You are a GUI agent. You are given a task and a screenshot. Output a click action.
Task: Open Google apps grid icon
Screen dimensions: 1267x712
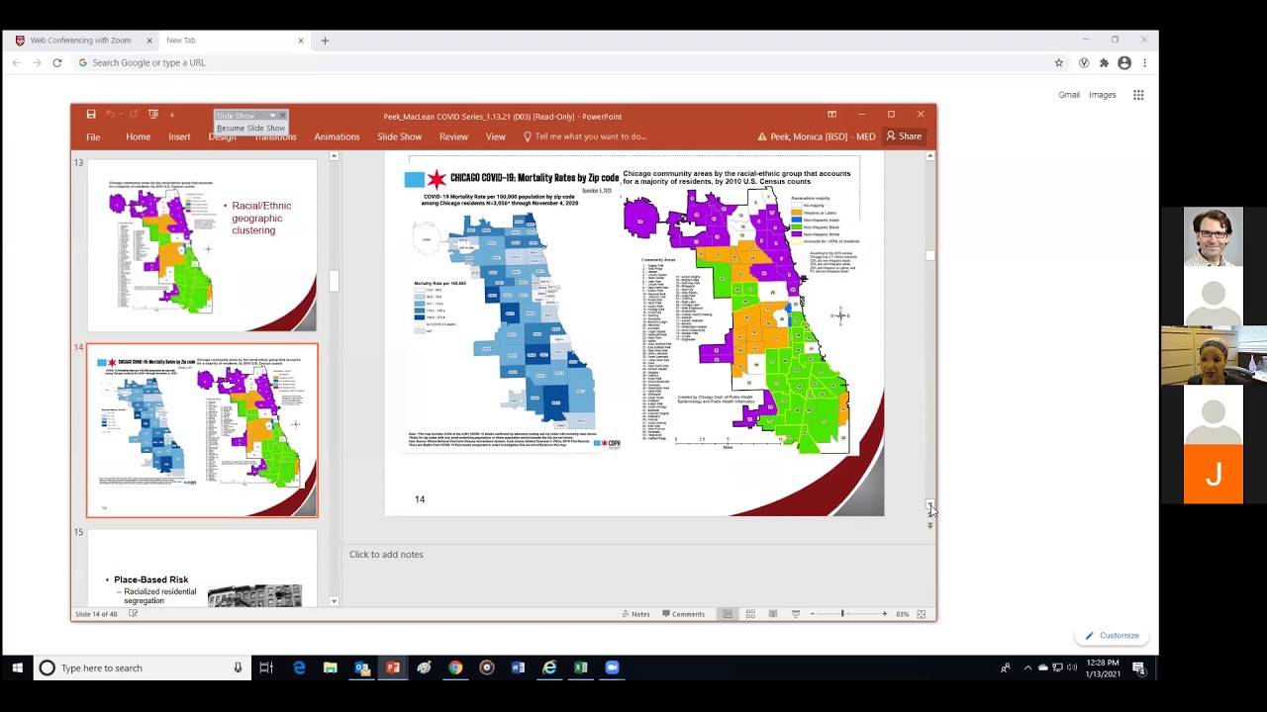click(x=1138, y=95)
